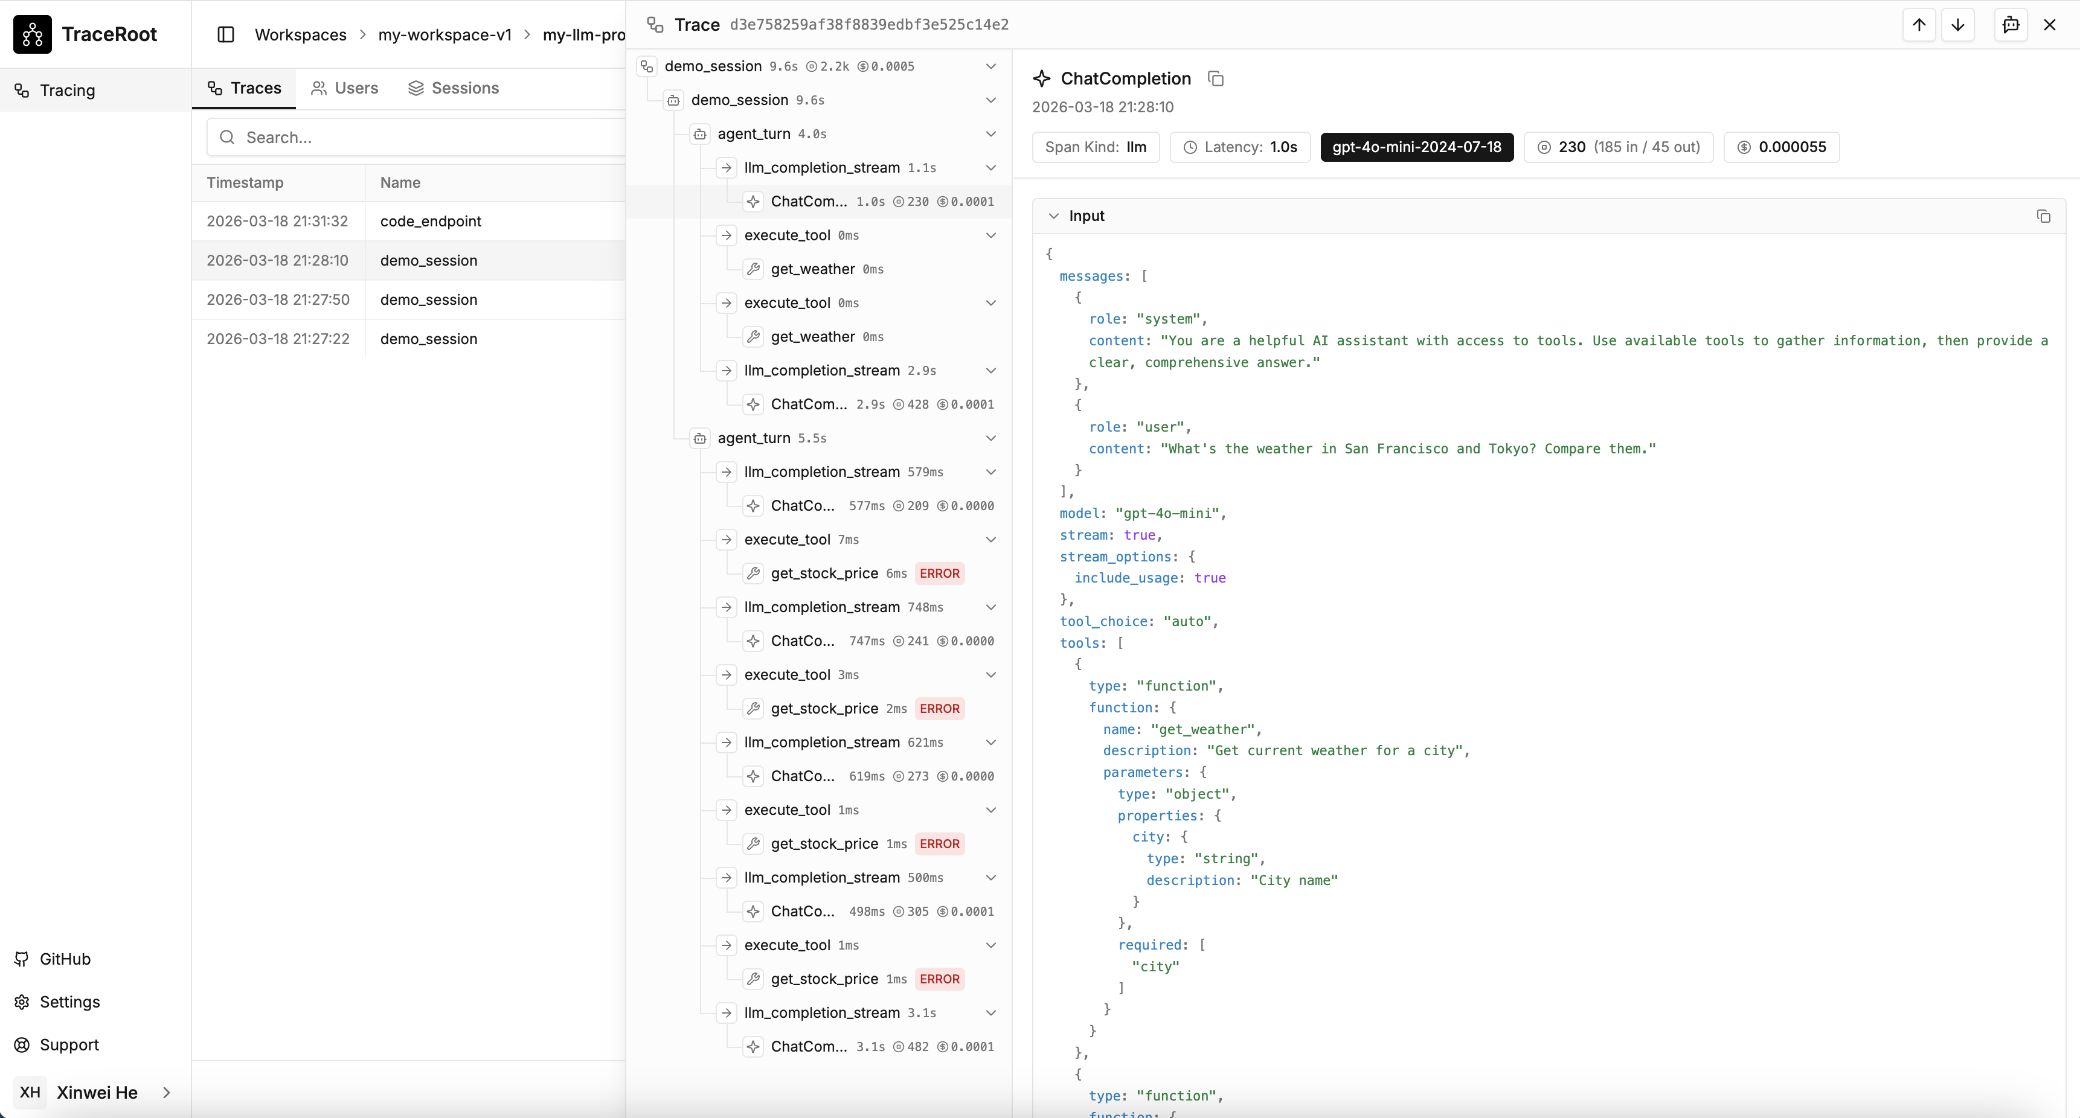The height and width of the screenshot is (1118, 2080).
Task: Open Settings from the sidebar
Action: click(x=69, y=1001)
